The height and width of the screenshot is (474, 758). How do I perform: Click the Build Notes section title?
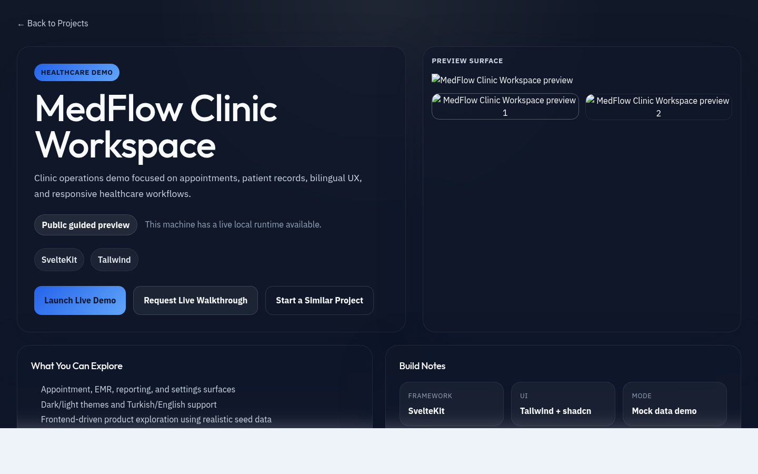click(x=422, y=366)
